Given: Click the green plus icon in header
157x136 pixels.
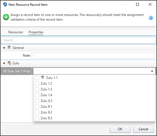Looking at the screenshot, I should pos(6,17).
